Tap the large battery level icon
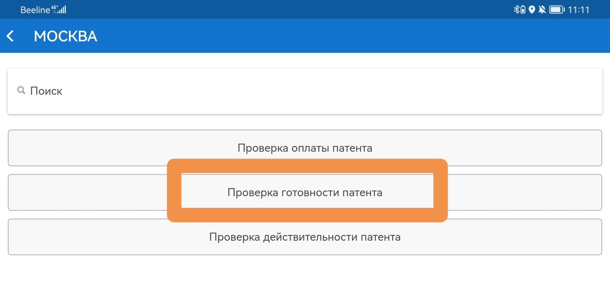 tap(557, 10)
